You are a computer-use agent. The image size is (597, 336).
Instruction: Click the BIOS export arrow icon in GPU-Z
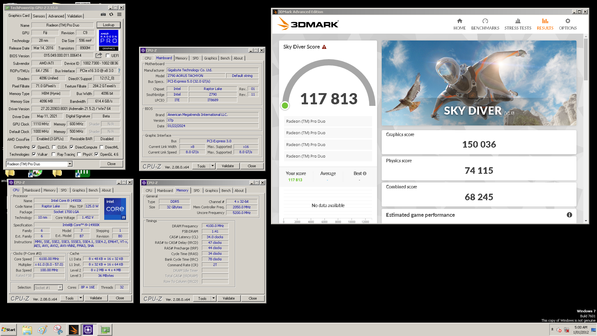point(99,55)
